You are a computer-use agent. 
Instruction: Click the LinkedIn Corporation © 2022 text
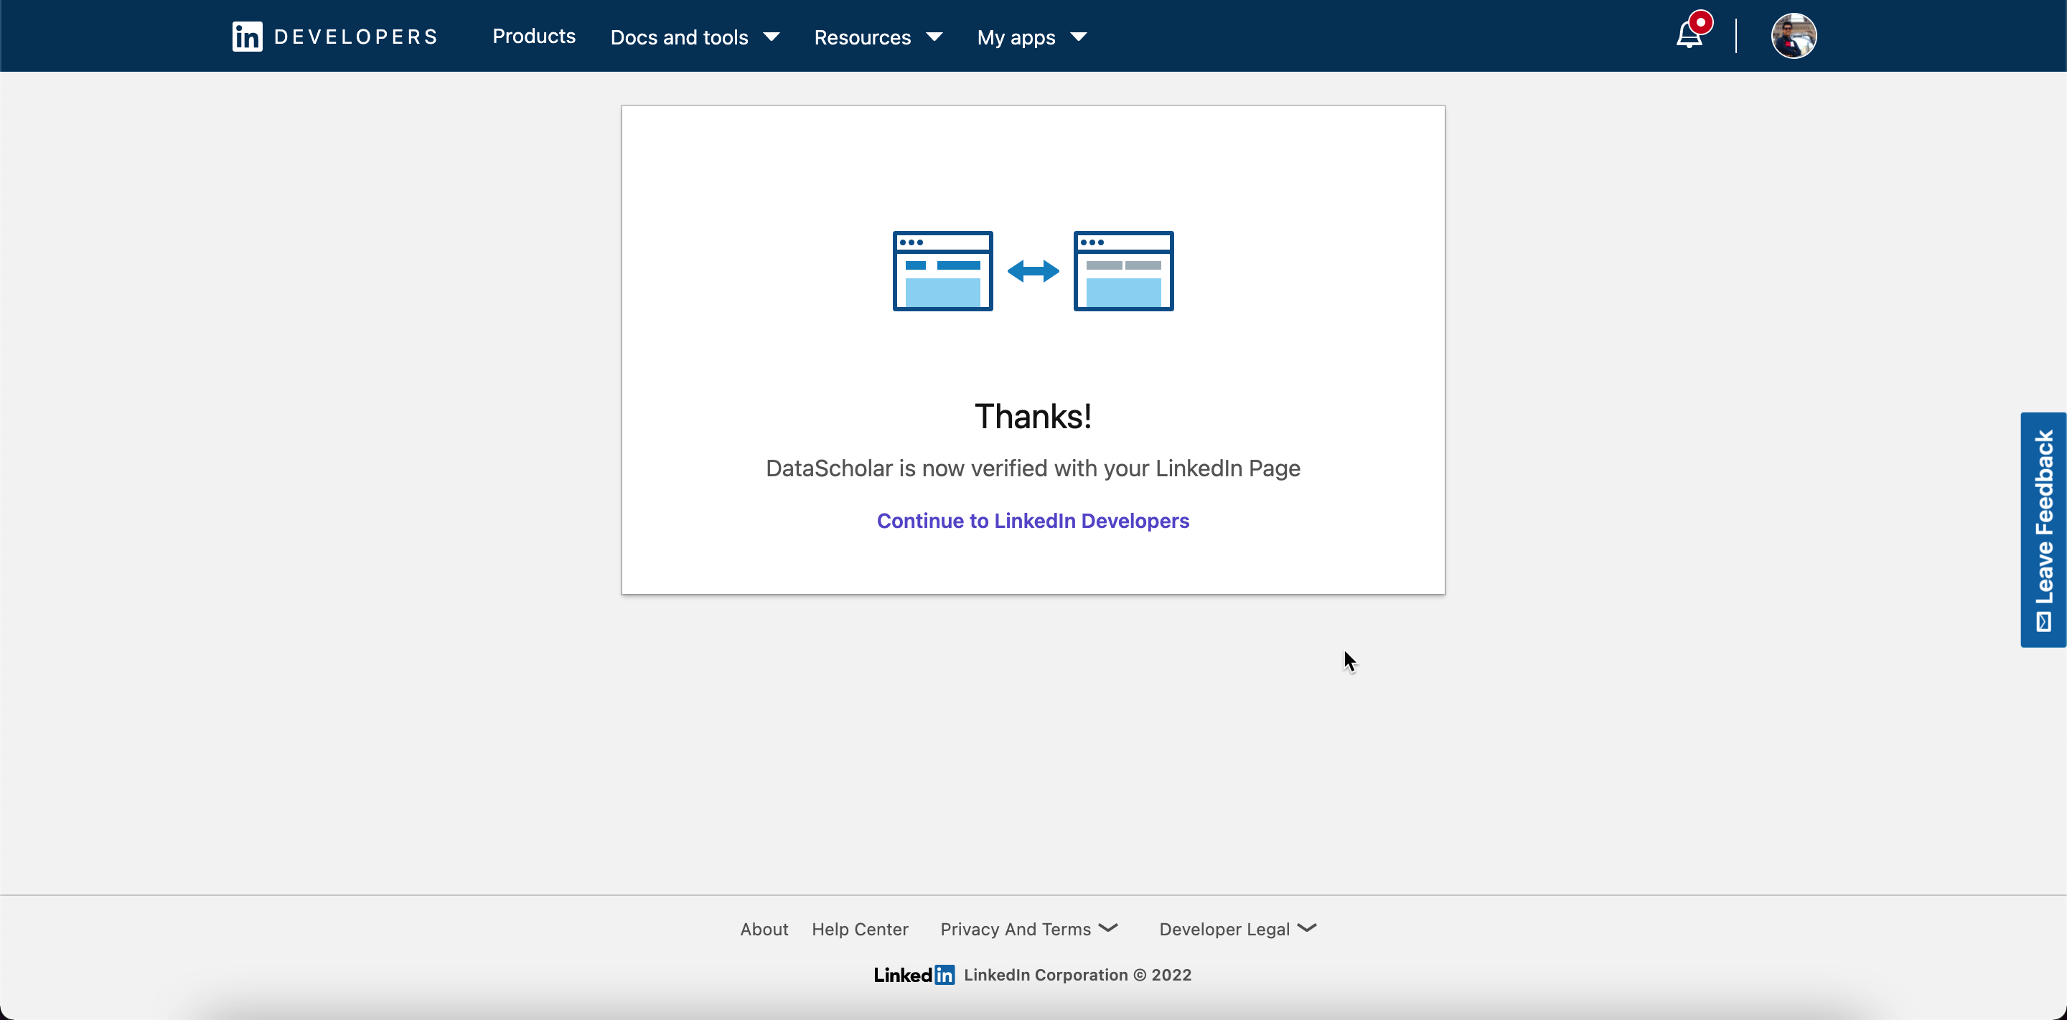1077,974
